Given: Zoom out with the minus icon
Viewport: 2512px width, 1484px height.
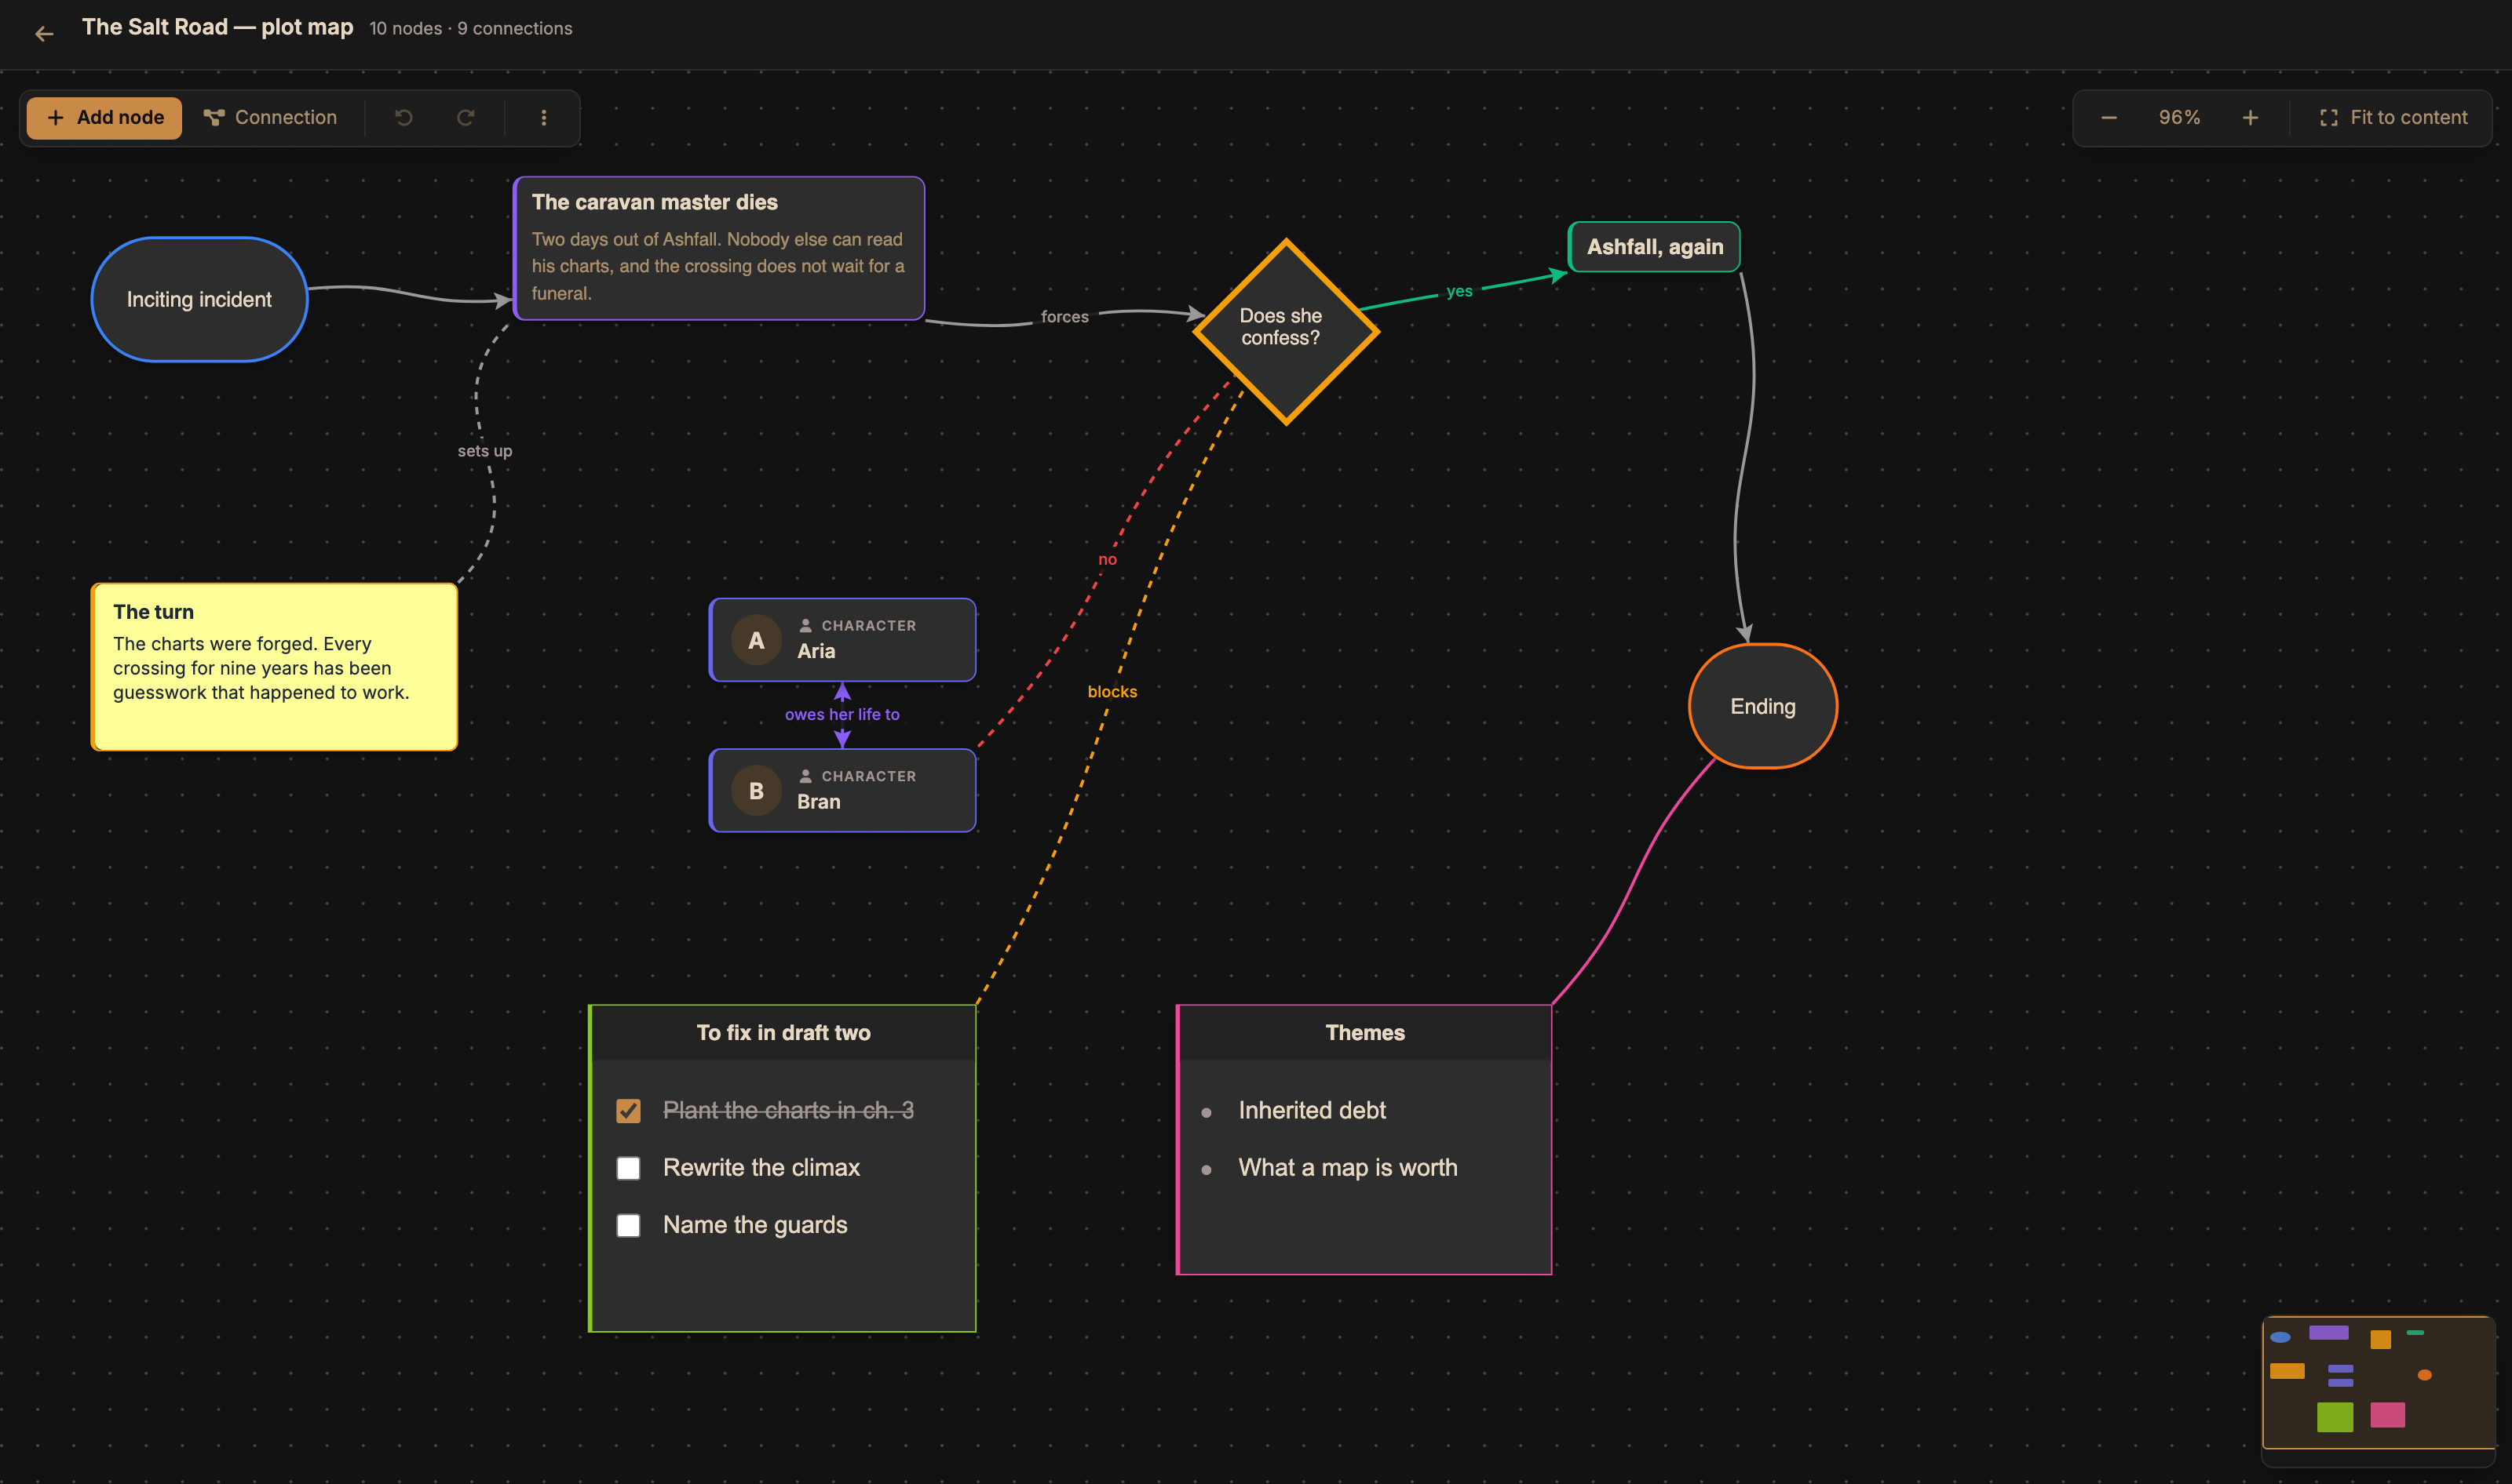Looking at the screenshot, I should [x=2109, y=117].
